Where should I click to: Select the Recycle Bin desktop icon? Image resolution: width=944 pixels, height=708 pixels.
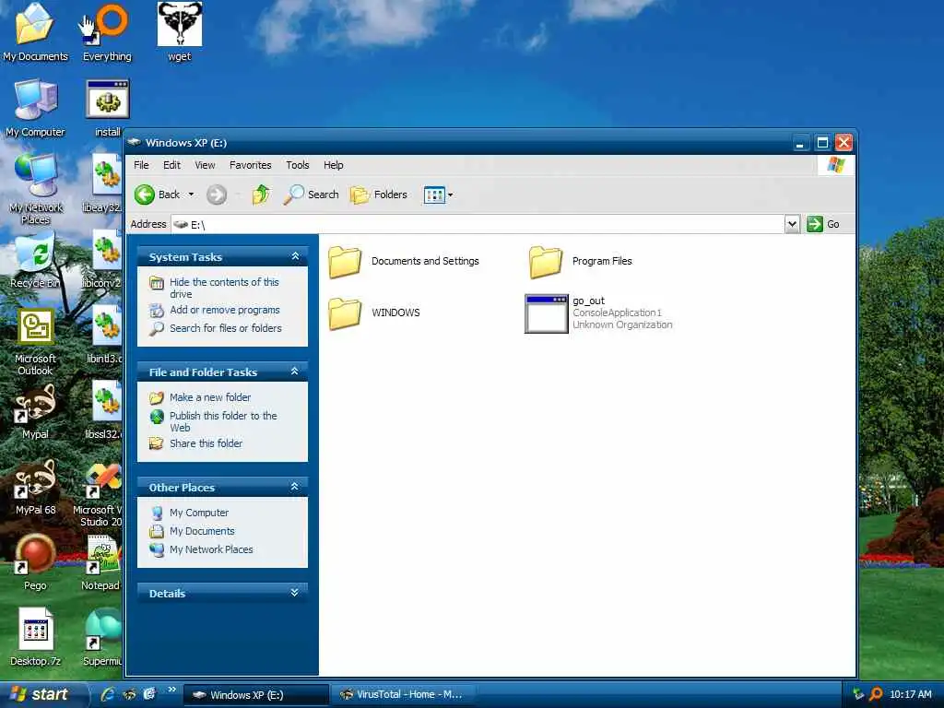click(x=35, y=261)
